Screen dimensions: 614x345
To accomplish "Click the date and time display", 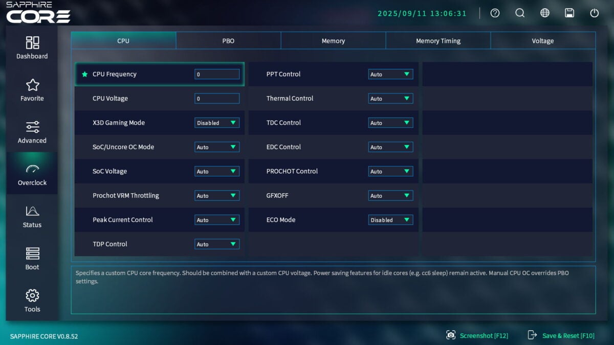I will click(422, 13).
